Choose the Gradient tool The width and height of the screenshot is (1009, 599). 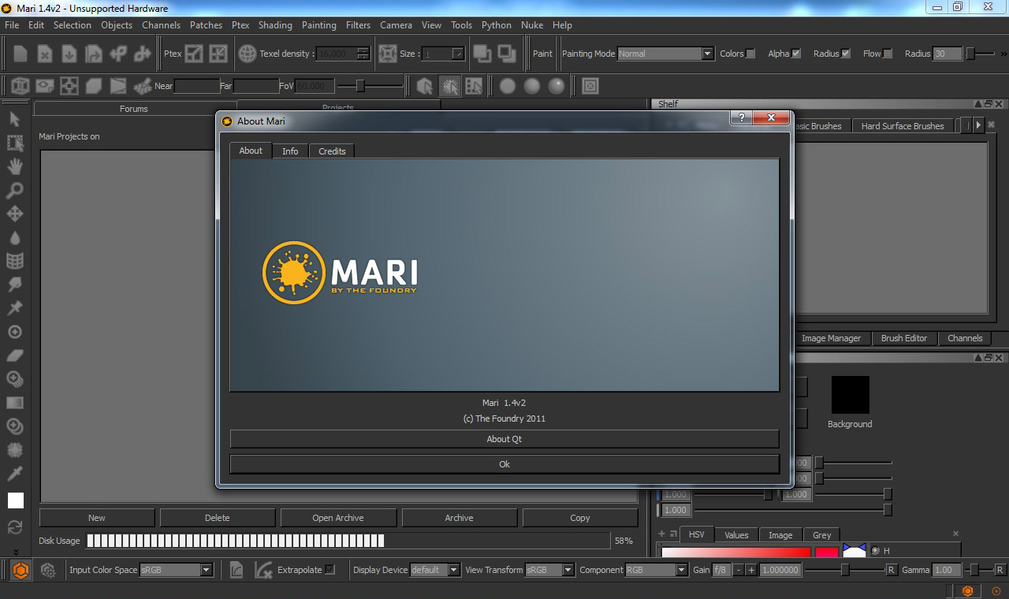tap(15, 403)
